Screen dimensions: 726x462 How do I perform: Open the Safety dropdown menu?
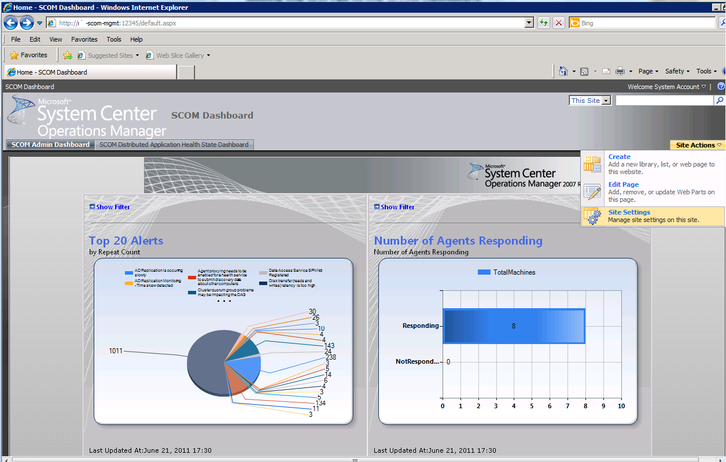(x=676, y=71)
